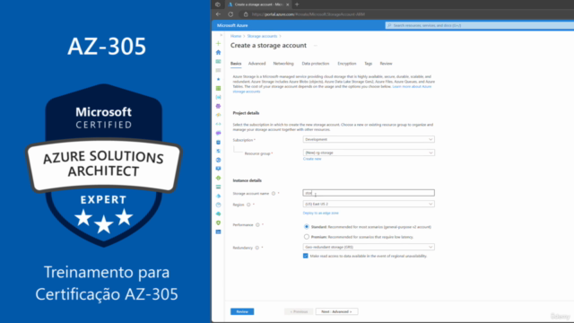Click the Home breadcrumb link
Screen dimensions: 574x323
pyautogui.click(x=236, y=36)
